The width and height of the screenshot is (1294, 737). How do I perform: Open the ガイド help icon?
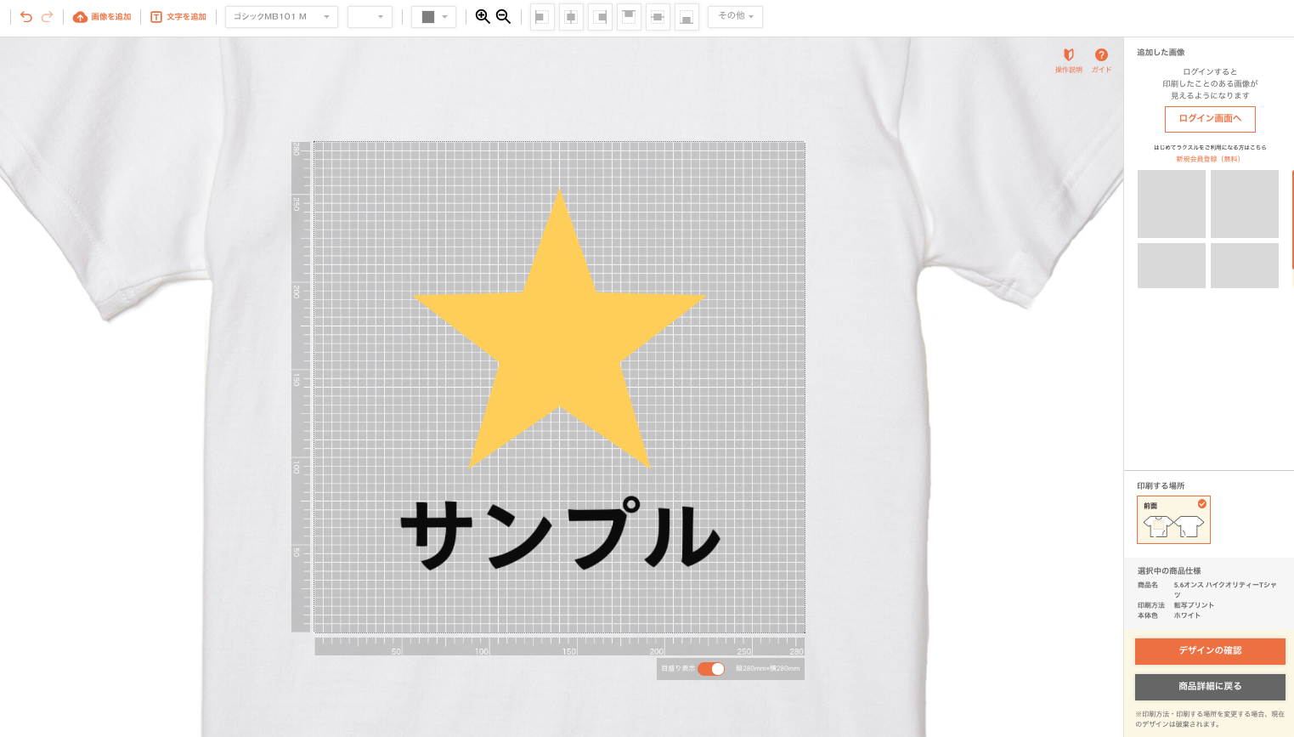point(1101,60)
